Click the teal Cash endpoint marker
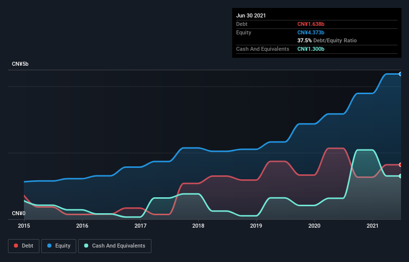Screen dimensions: 409x262 tap(401, 176)
